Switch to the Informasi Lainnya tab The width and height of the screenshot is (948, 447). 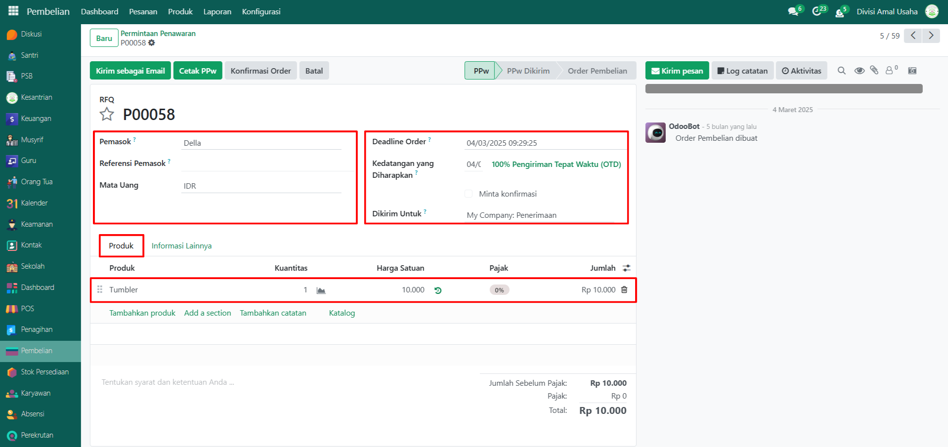[x=181, y=246]
